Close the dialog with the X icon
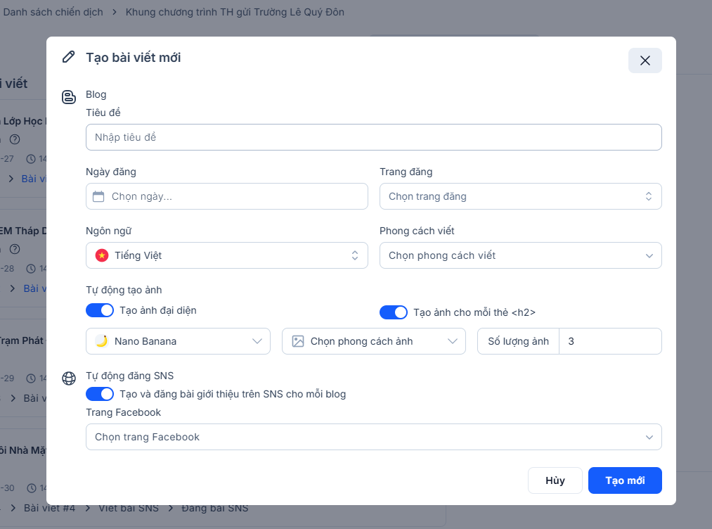Image resolution: width=712 pixels, height=529 pixels. pos(645,60)
